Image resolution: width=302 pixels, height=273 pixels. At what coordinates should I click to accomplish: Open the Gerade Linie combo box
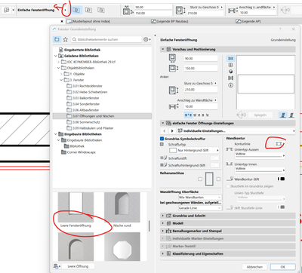[200, 208]
